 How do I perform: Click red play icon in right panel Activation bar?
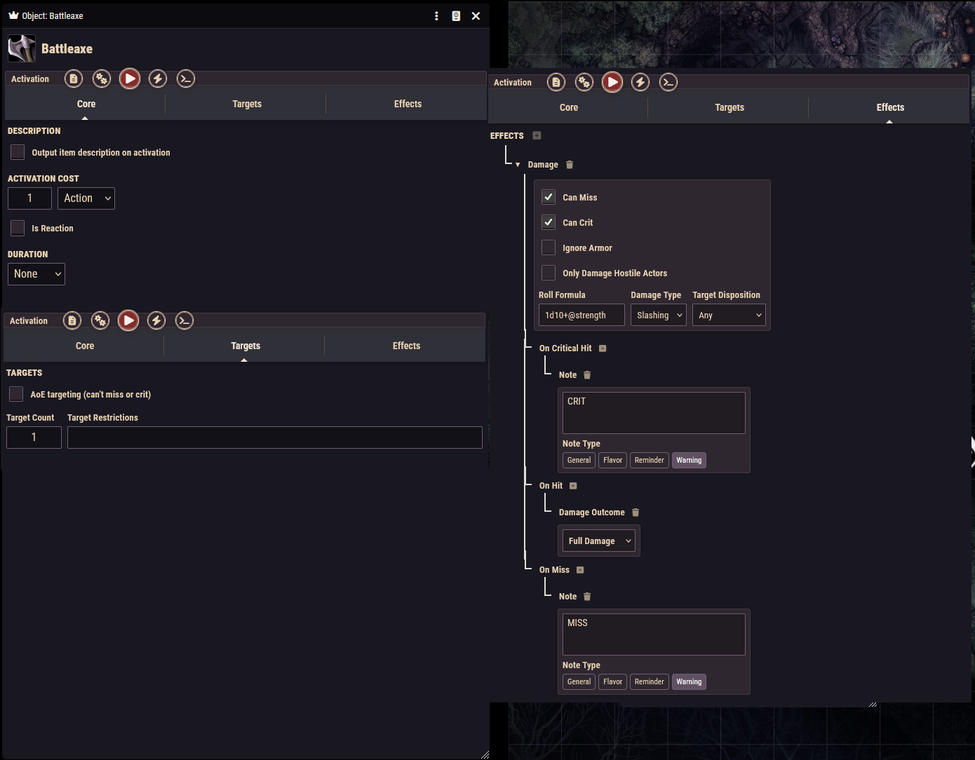tap(612, 82)
